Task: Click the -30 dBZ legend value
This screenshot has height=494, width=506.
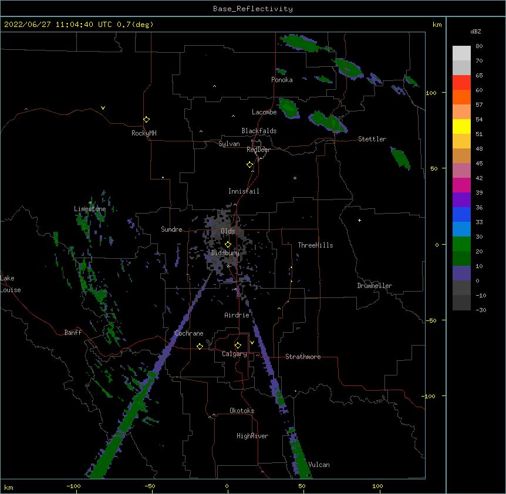Action: point(481,310)
